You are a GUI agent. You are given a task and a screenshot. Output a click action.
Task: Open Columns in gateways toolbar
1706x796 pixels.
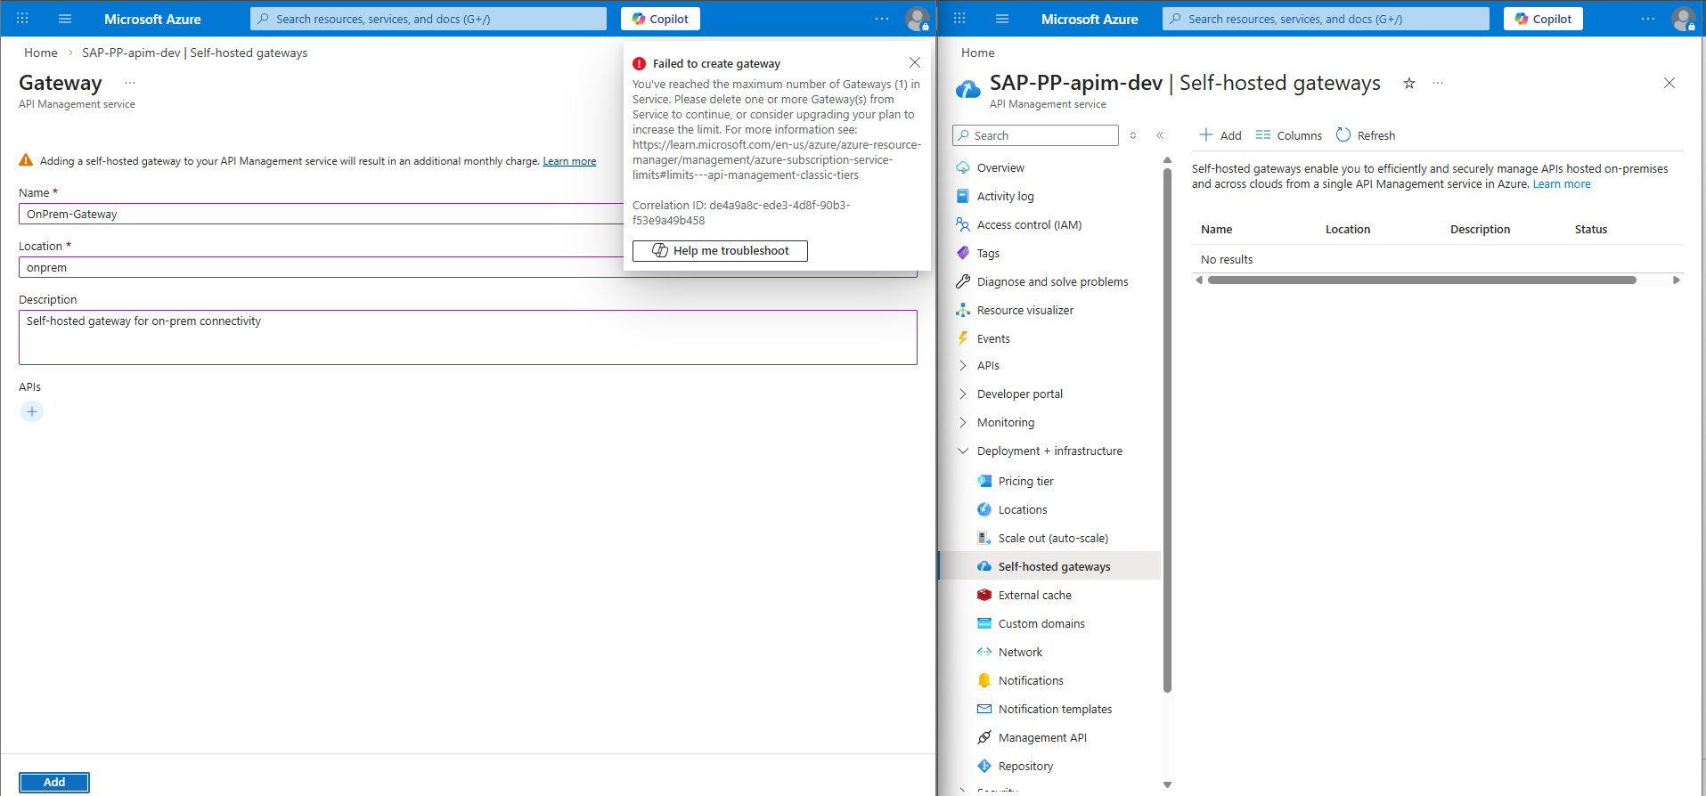[x=1289, y=135]
